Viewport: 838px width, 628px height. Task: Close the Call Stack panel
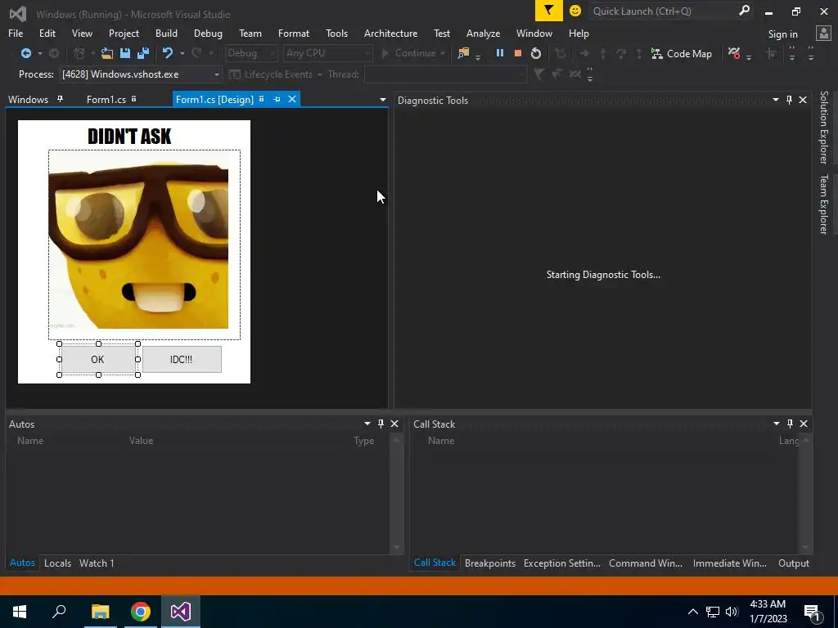coord(804,424)
